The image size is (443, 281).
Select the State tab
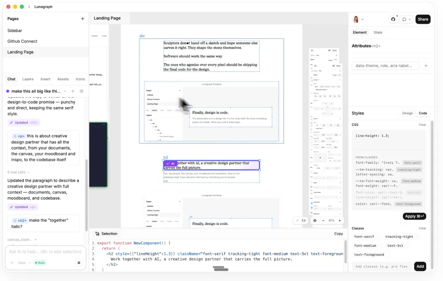point(378,32)
